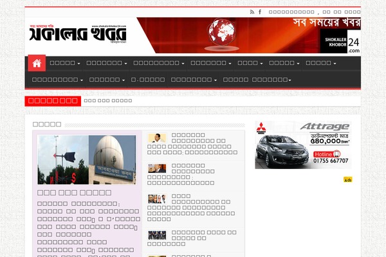Click the red breaking news ticker label
This screenshot has height=257, width=386.
52,100
